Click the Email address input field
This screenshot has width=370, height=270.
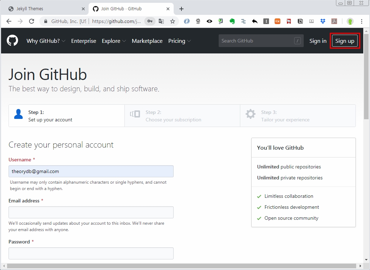click(91, 212)
